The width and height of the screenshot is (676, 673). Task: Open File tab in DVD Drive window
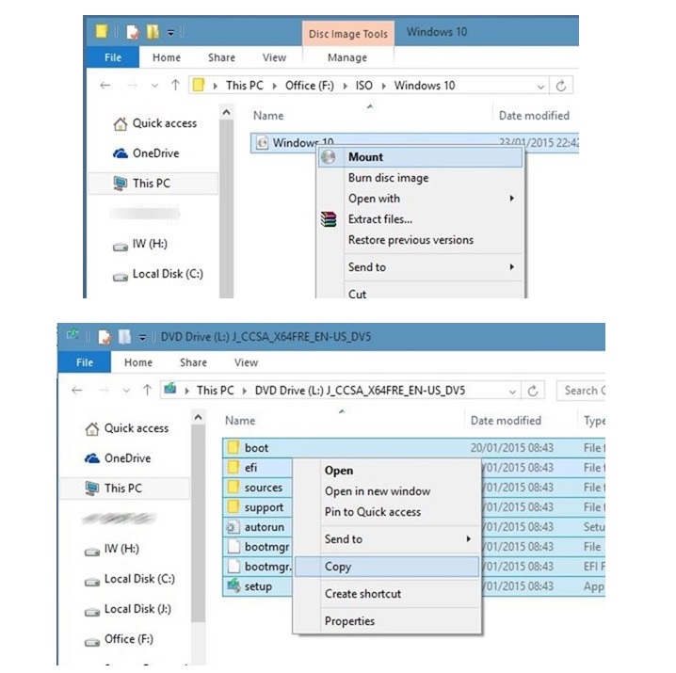coord(85,362)
